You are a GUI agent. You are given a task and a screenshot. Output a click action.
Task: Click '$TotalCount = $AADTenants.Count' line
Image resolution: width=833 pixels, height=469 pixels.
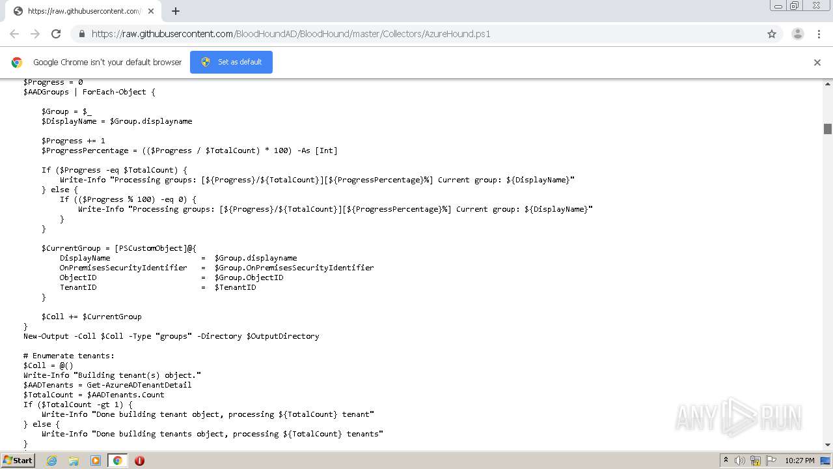pyautogui.click(x=94, y=395)
